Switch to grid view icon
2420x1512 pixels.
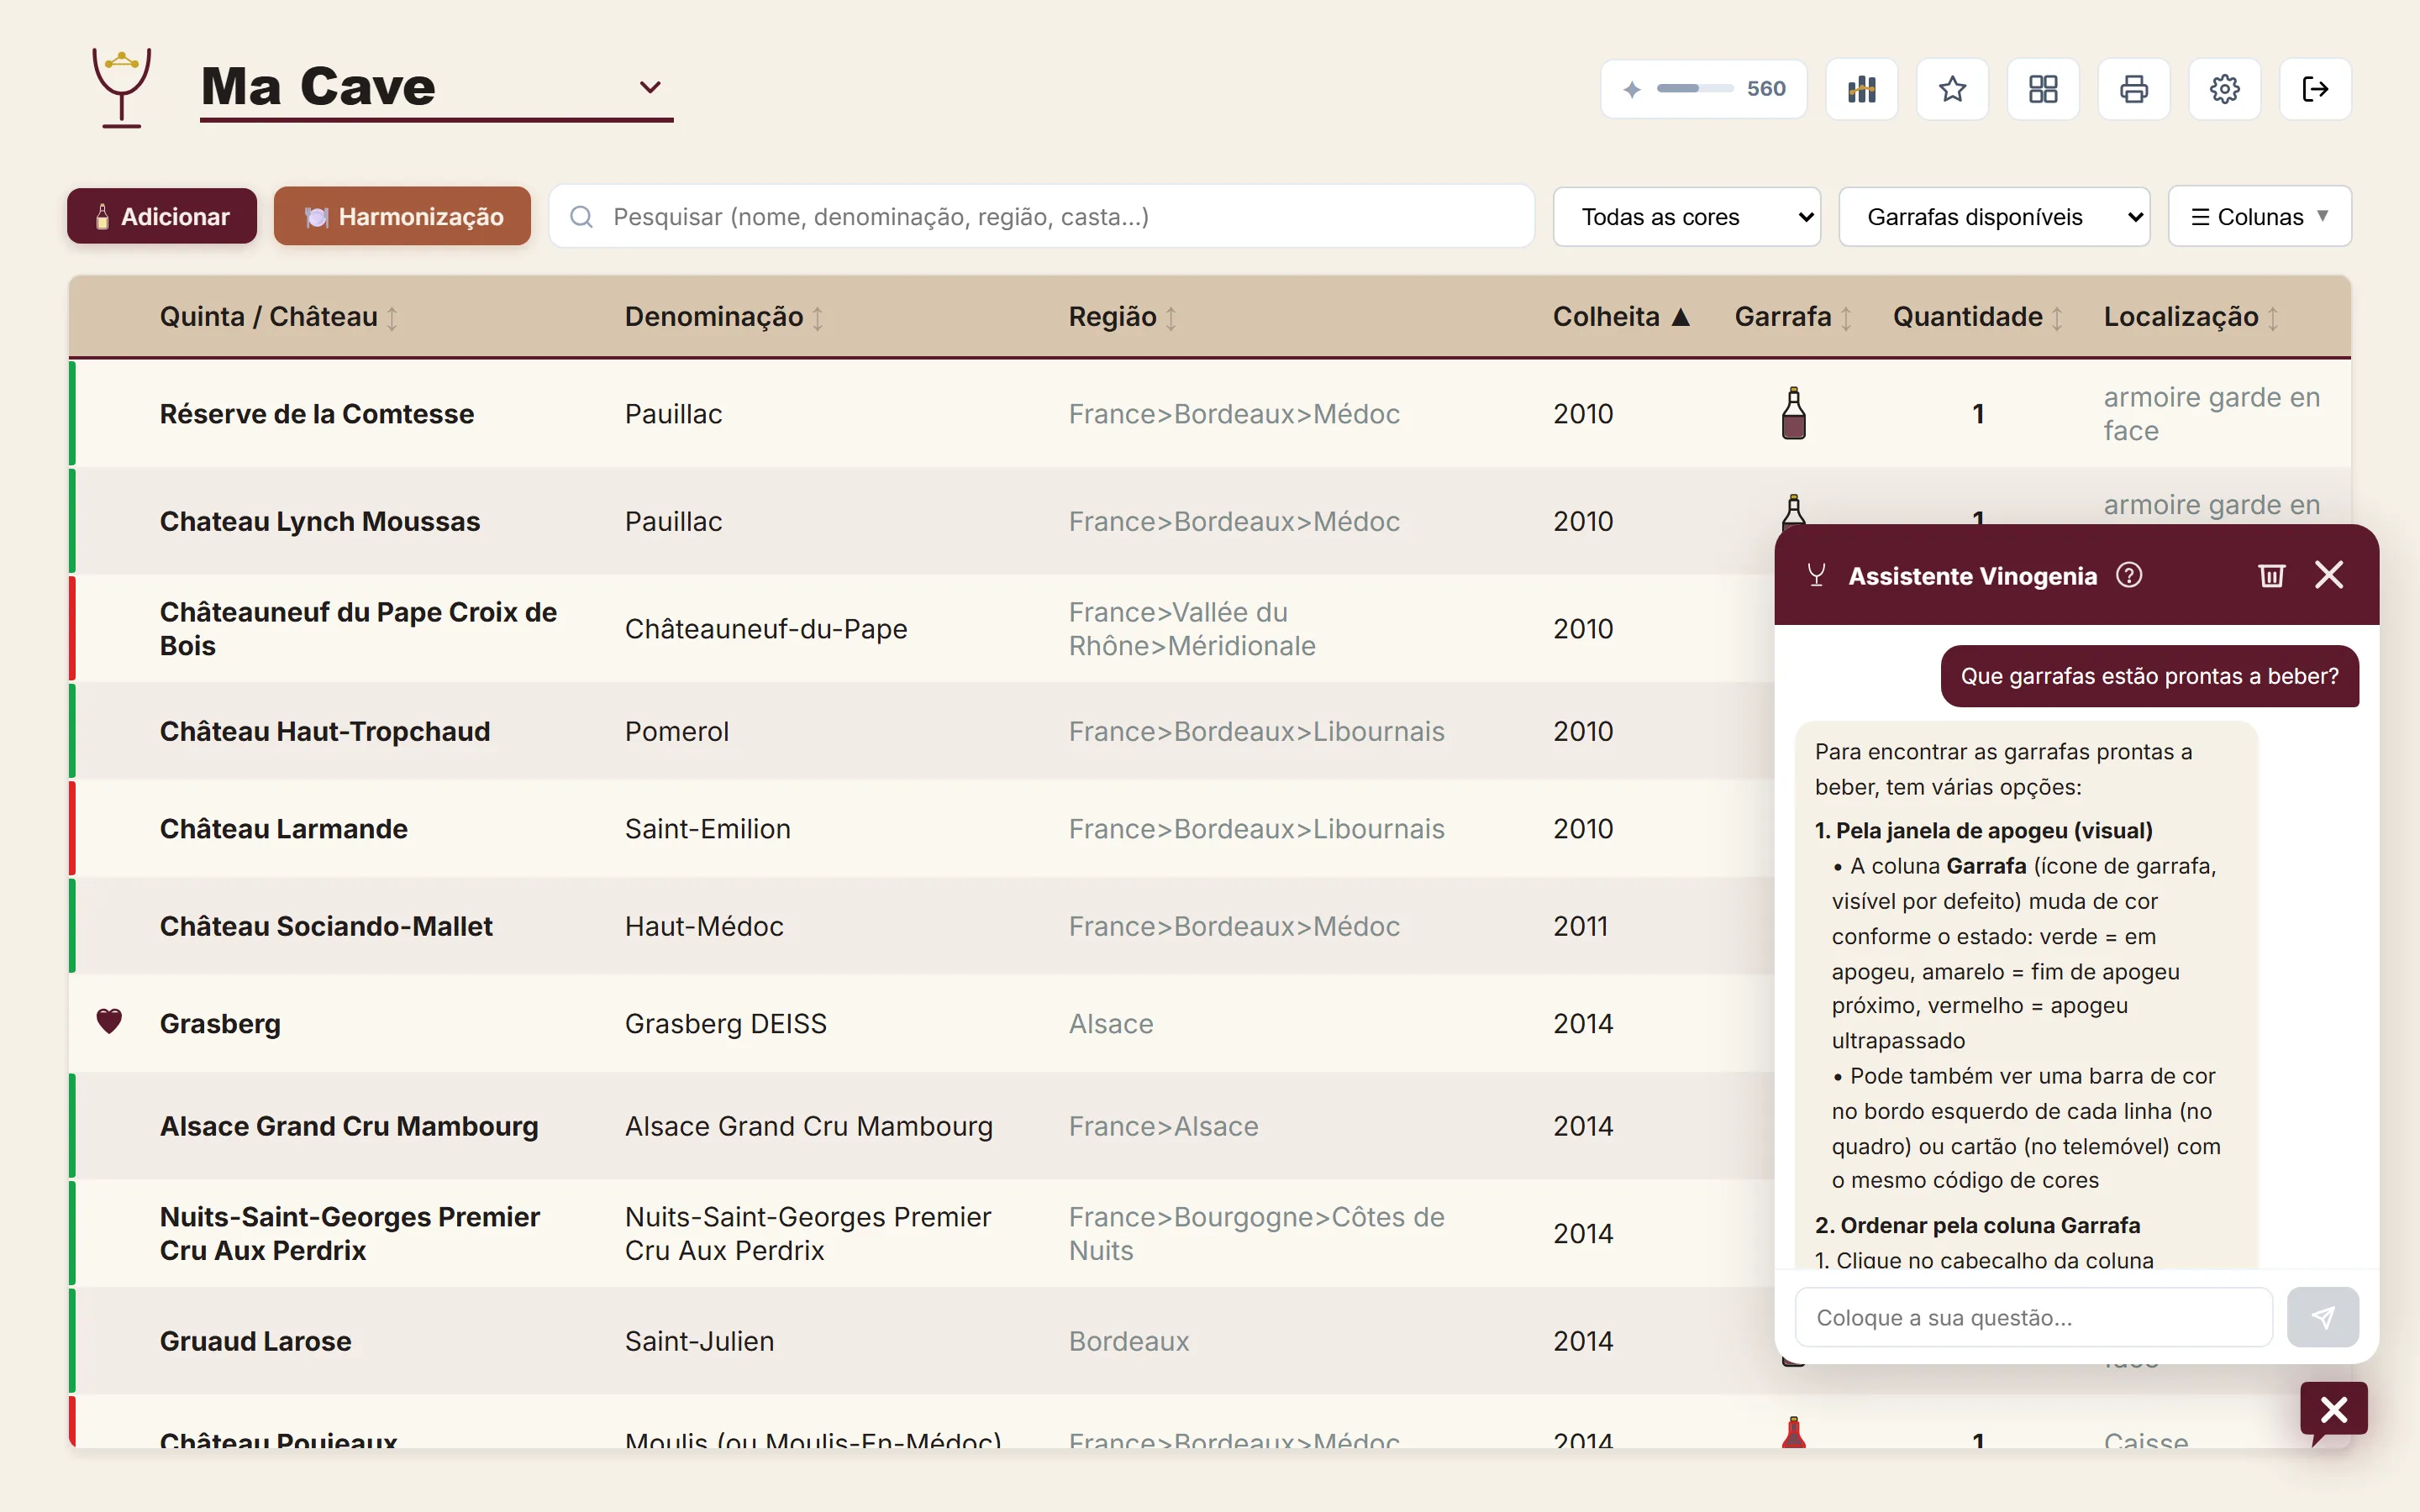(x=2043, y=89)
